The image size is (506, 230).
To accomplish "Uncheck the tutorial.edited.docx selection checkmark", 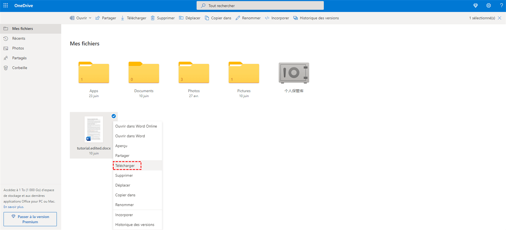I will click(x=114, y=116).
